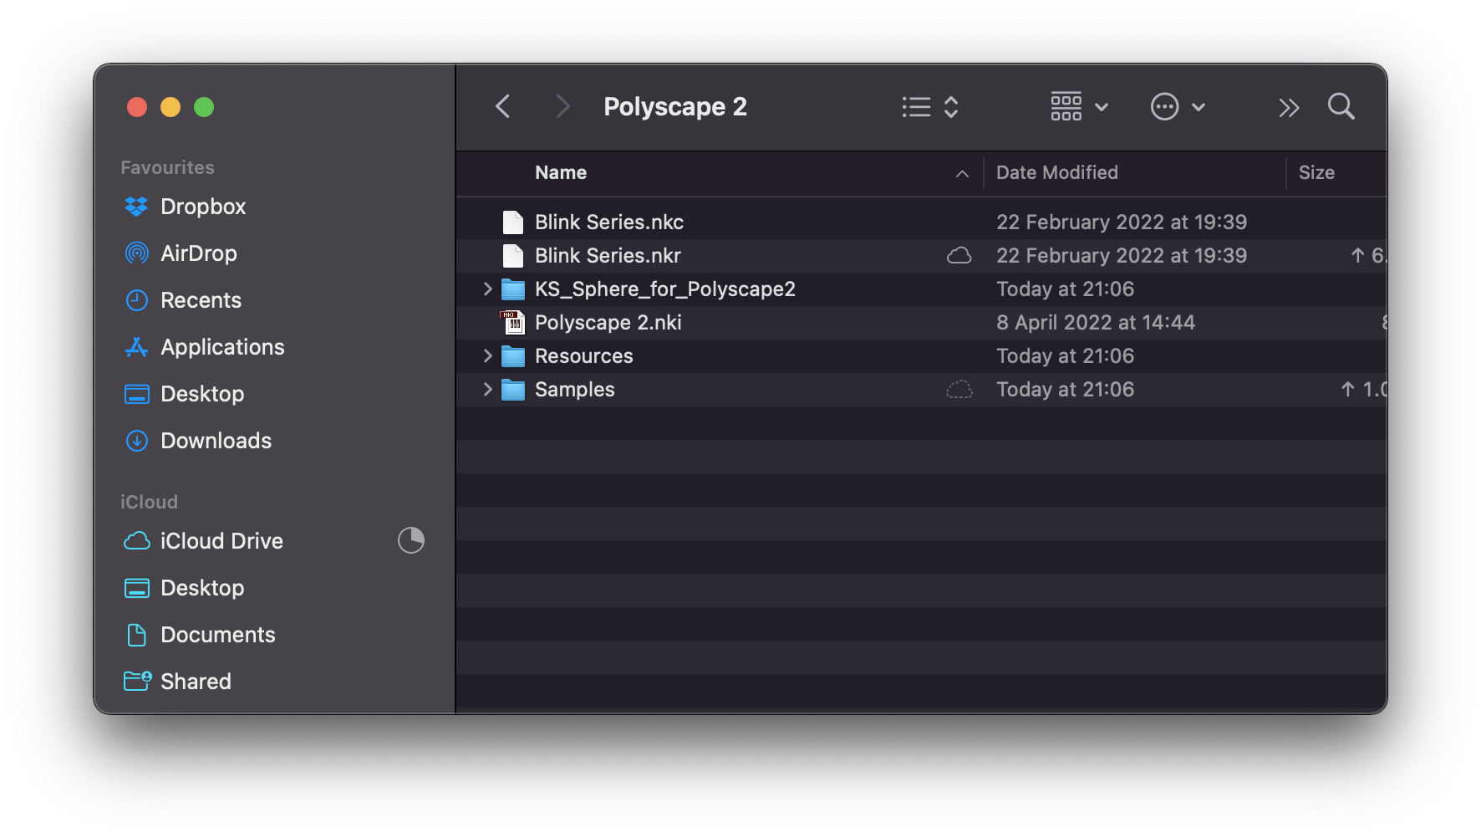Viewport: 1481px width, 838px height.
Task: Click the iCloud Drive storage progress indicator
Action: coord(410,541)
